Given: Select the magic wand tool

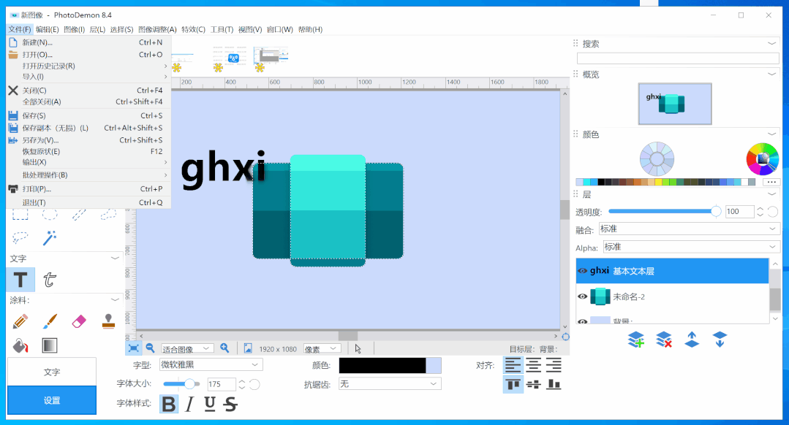Looking at the screenshot, I should [50, 238].
